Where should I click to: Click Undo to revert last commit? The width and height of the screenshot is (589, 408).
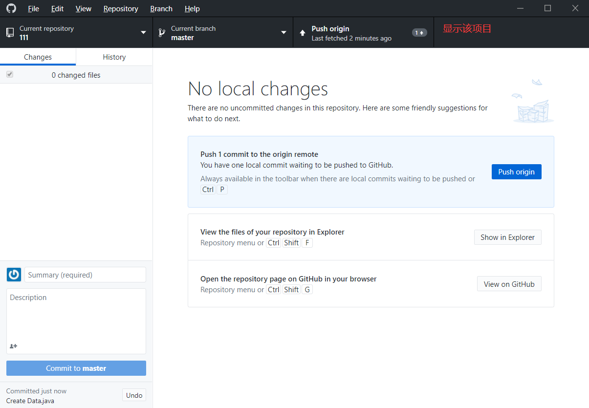(x=134, y=395)
